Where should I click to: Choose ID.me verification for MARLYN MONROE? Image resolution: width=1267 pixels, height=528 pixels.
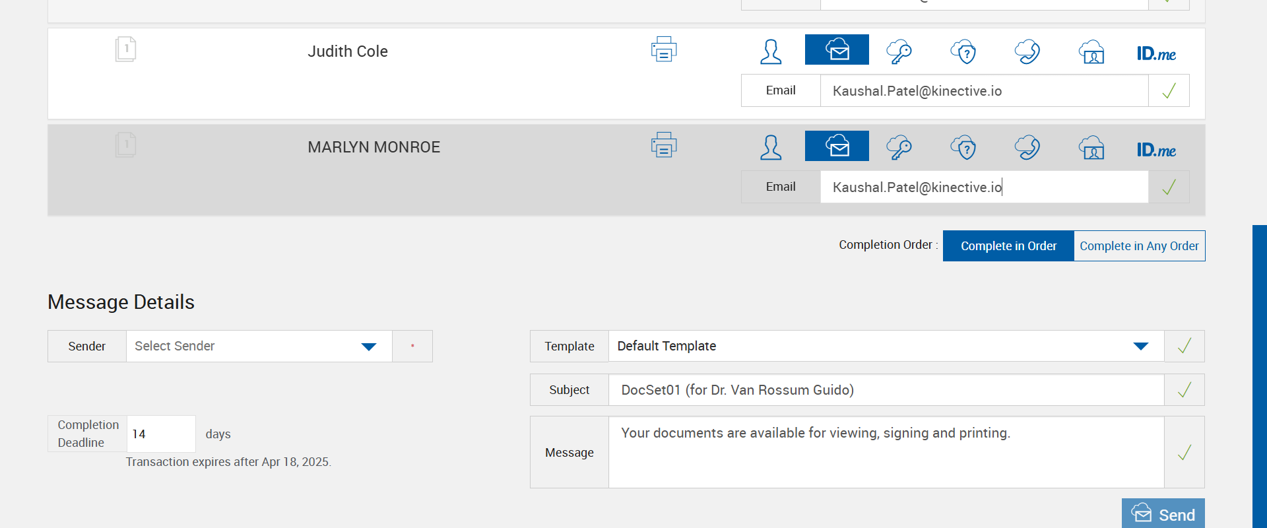click(x=1156, y=150)
